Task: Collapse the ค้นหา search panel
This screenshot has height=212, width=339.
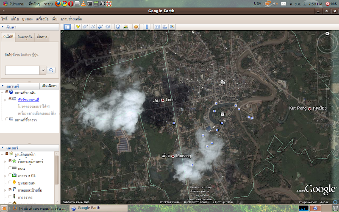Action: [x=3, y=27]
